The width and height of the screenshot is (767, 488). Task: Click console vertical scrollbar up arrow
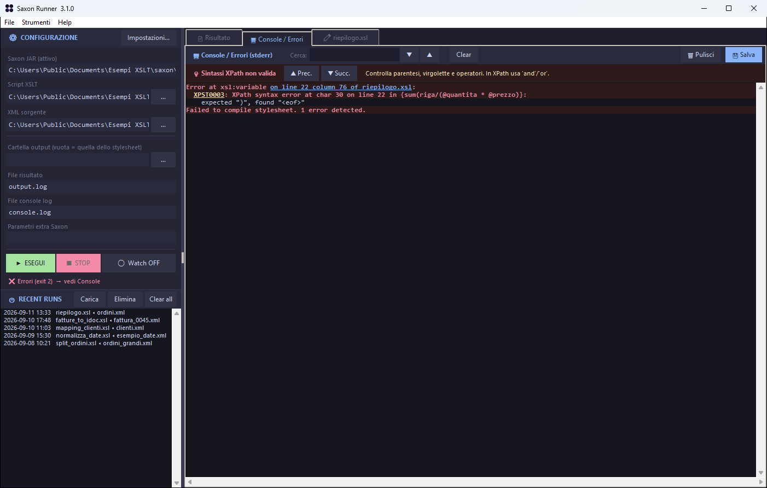tap(760, 88)
